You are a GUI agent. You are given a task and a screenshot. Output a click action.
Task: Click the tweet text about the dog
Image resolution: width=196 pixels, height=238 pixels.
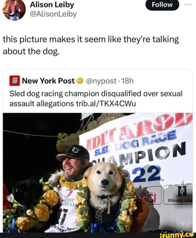[91, 45]
